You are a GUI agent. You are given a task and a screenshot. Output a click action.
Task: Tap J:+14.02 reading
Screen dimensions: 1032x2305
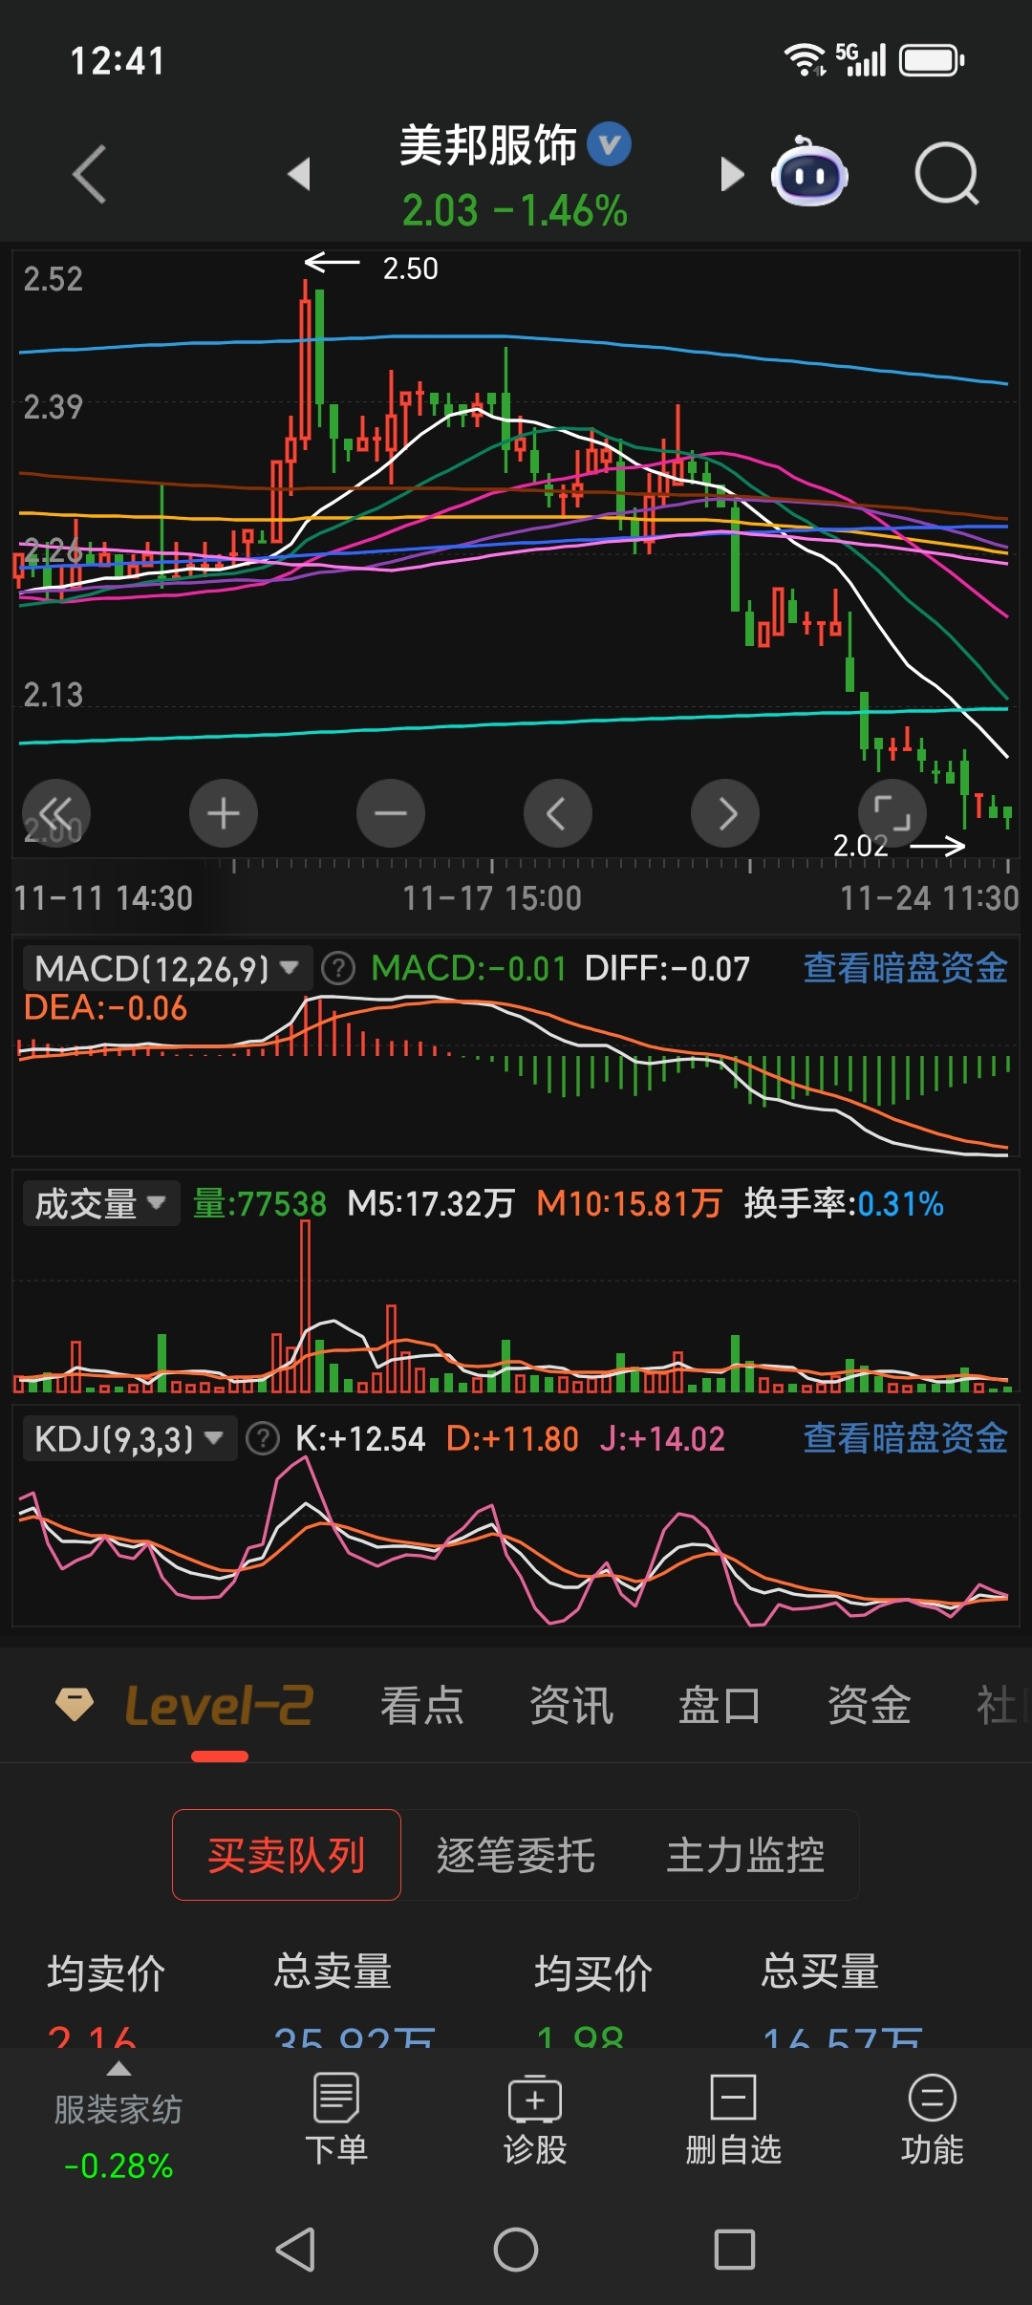click(x=662, y=1438)
